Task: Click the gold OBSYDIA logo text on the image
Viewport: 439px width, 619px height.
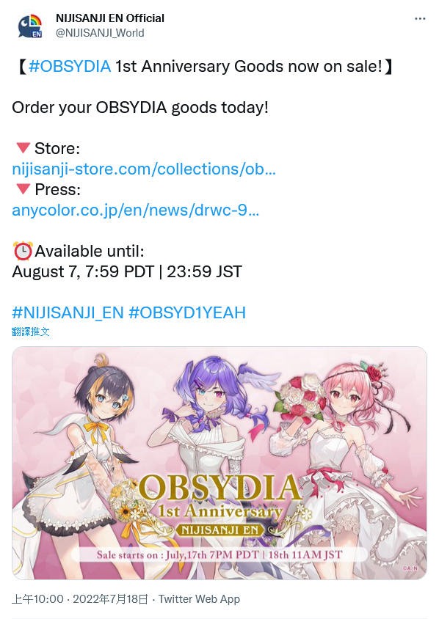Action: tap(219, 488)
